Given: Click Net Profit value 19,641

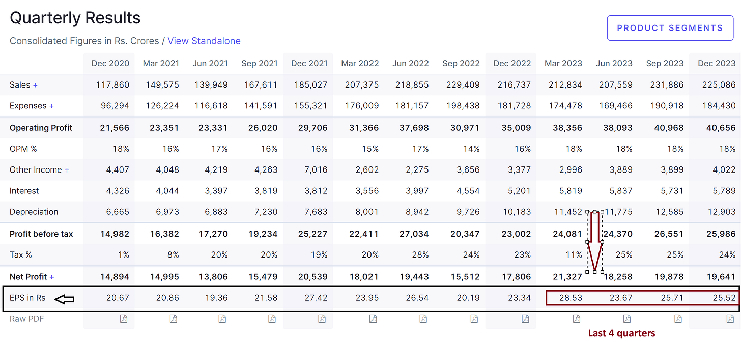Looking at the screenshot, I should [721, 277].
